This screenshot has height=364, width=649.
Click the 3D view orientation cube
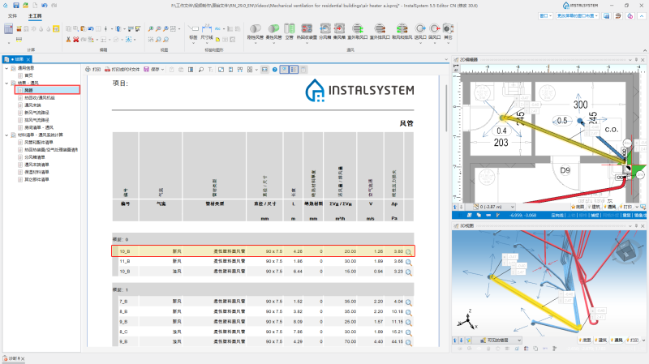[625, 251]
